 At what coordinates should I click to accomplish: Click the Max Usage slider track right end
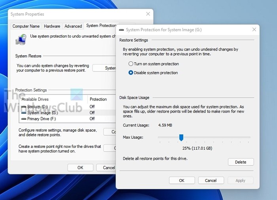pyautogui.click(x=249, y=137)
